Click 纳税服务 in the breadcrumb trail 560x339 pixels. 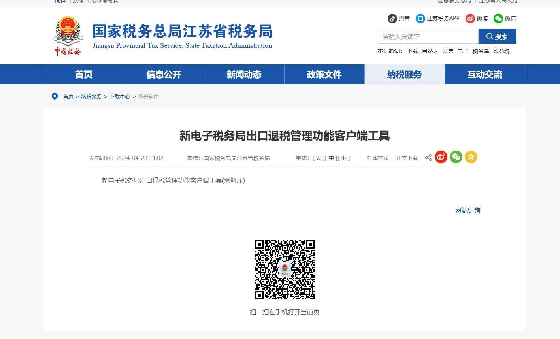click(91, 96)
